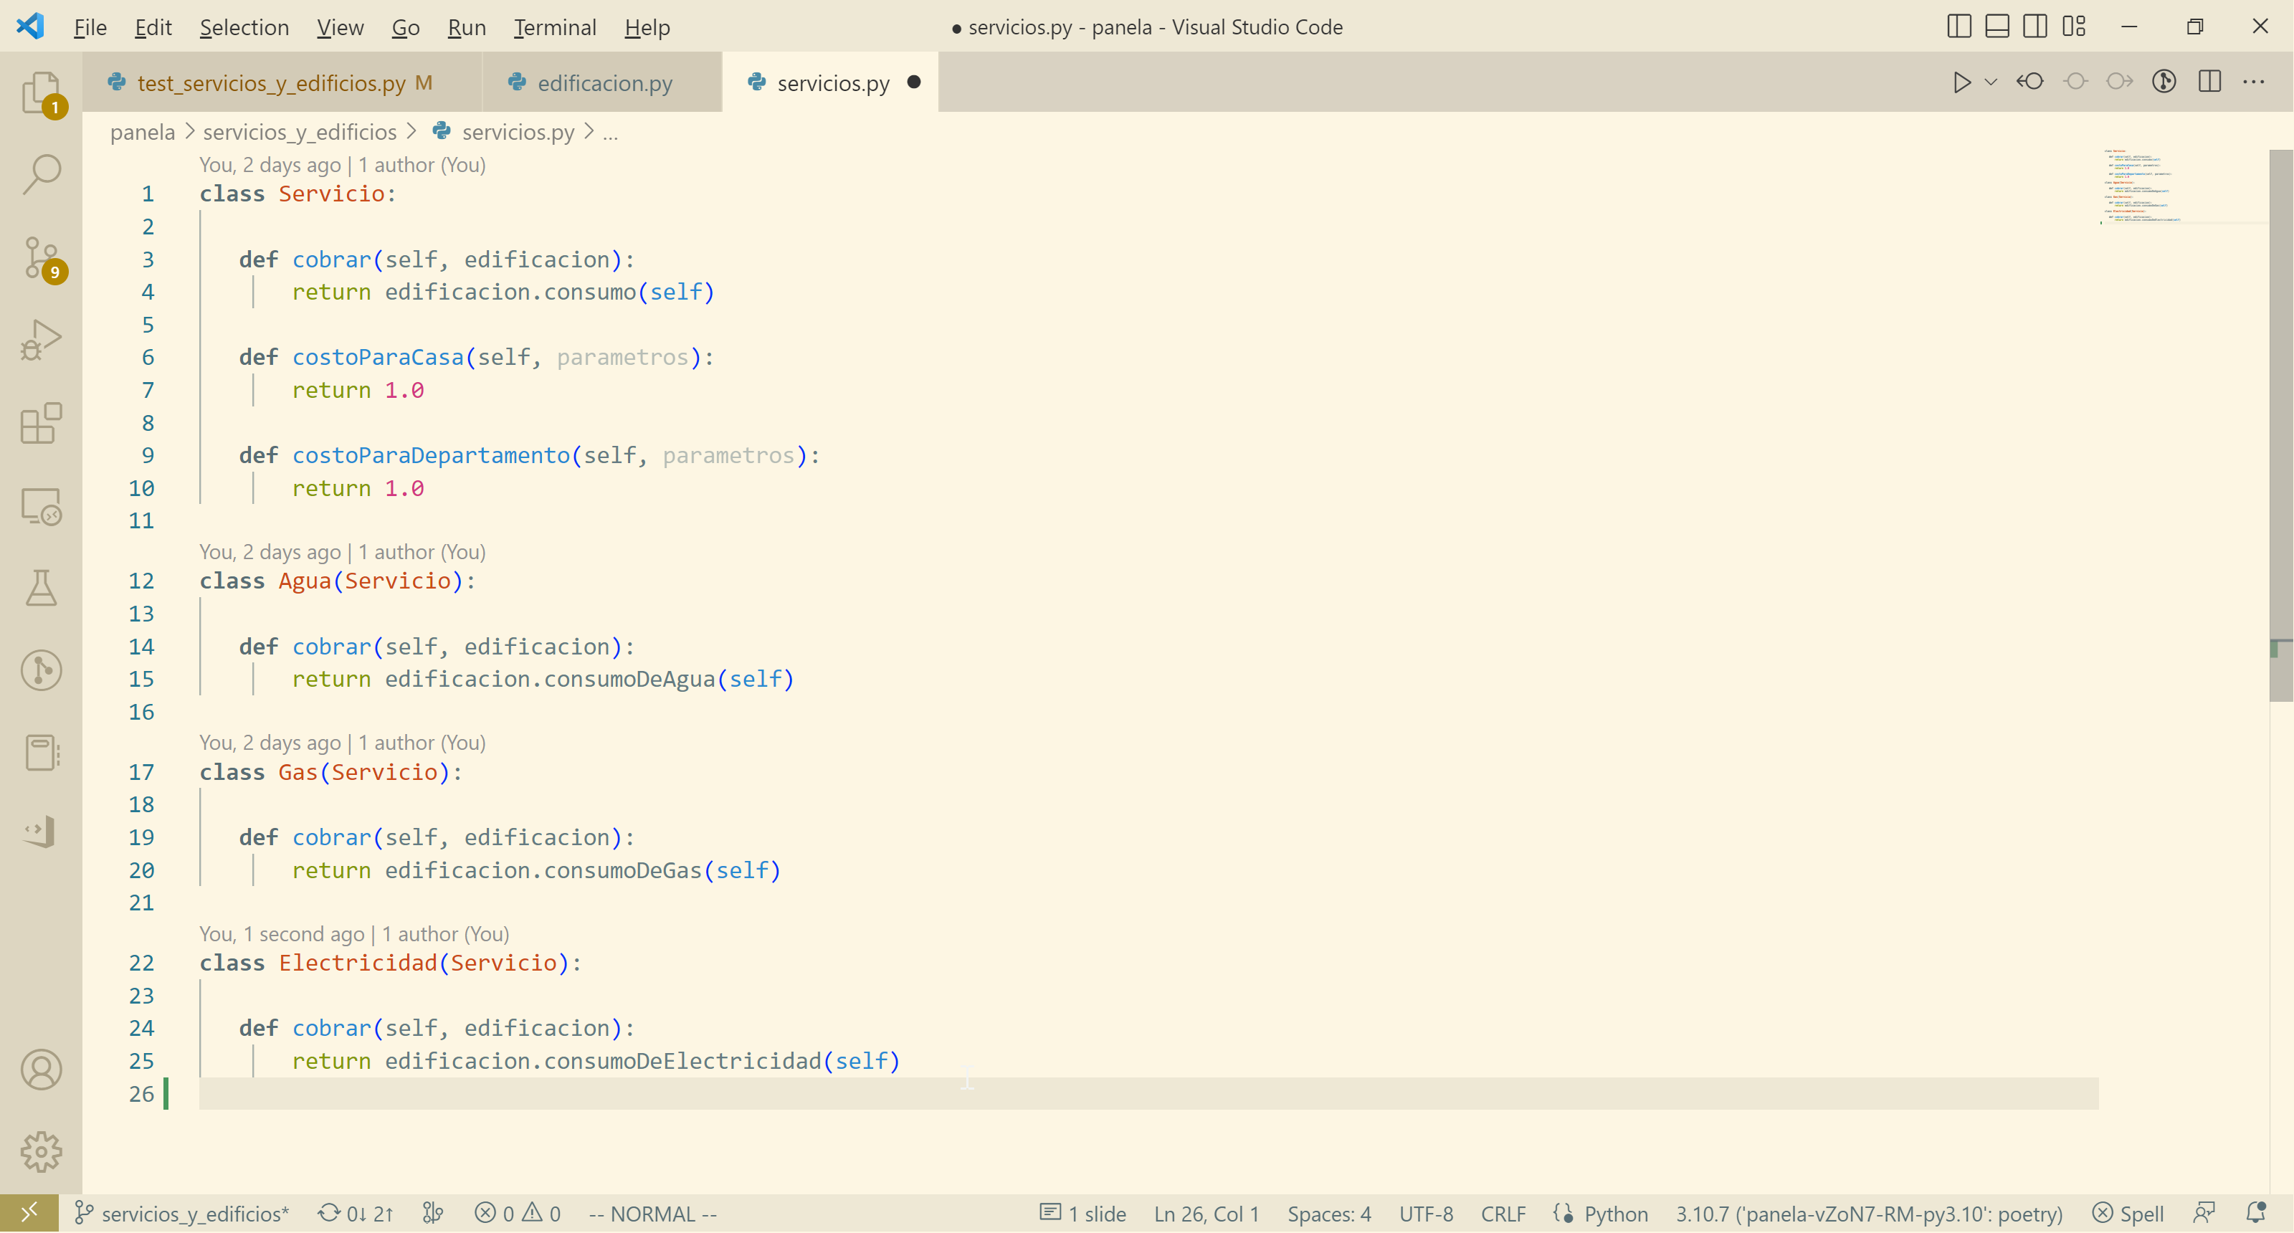Open the Terminal menu
Screen dimensions: 2294x1233
click(554, 27)
